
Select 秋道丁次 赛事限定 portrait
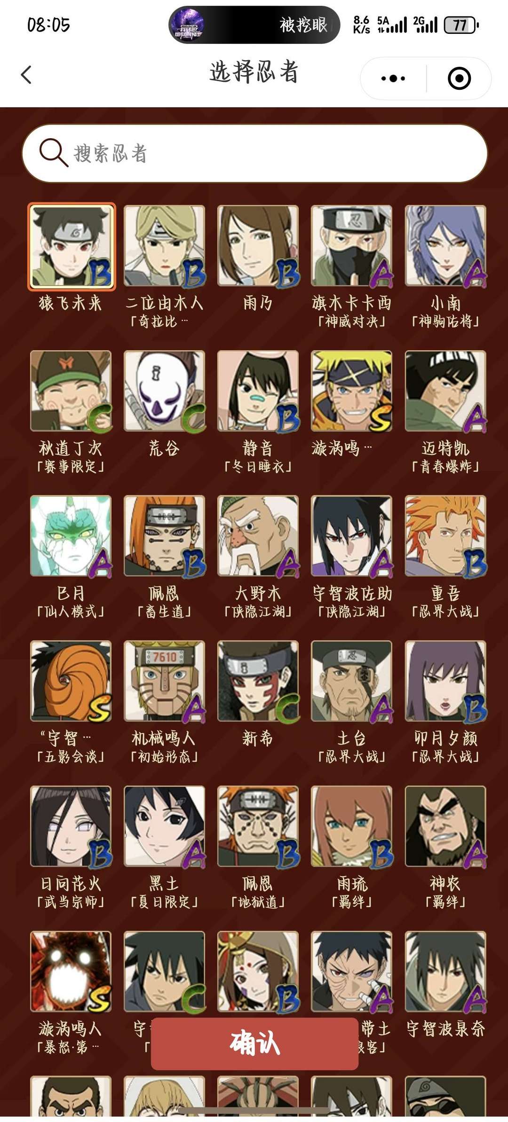(71, 391)
